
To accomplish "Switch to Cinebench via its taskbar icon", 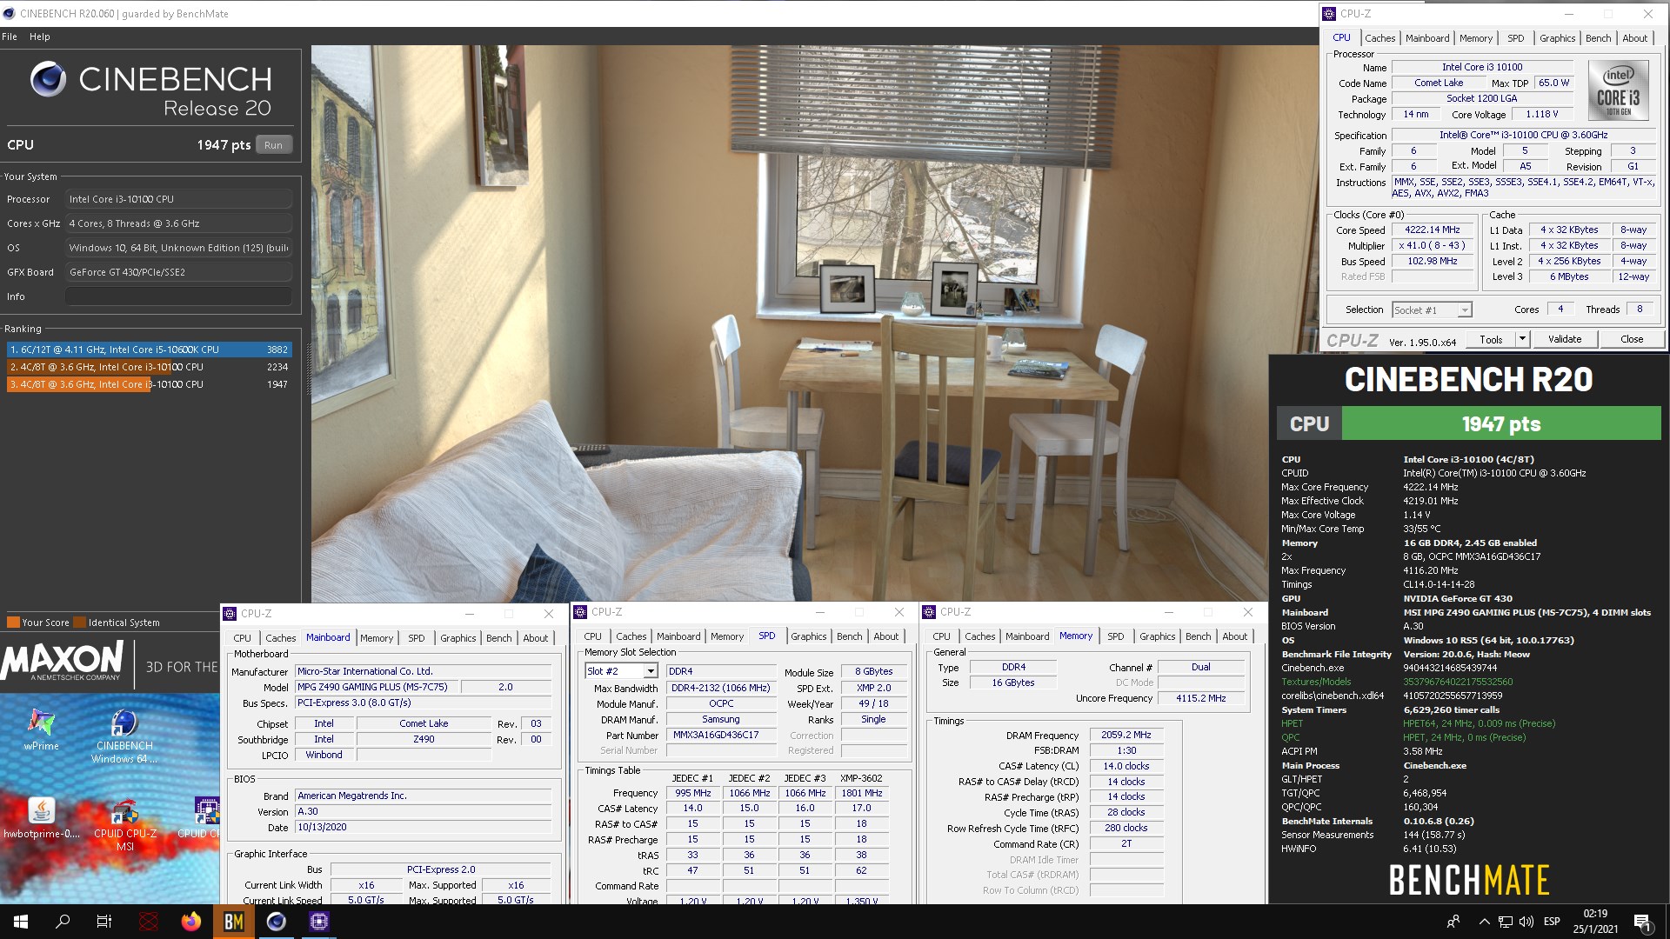I will (277, 922).
